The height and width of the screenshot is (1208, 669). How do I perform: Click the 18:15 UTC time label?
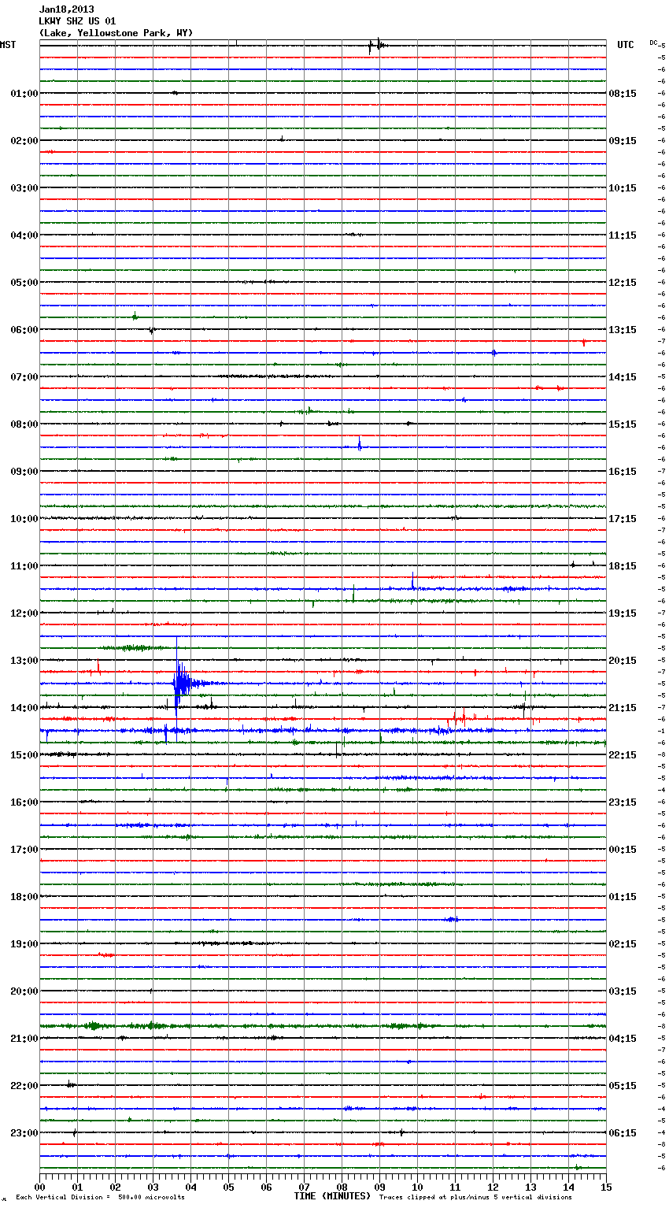(623, 566)
